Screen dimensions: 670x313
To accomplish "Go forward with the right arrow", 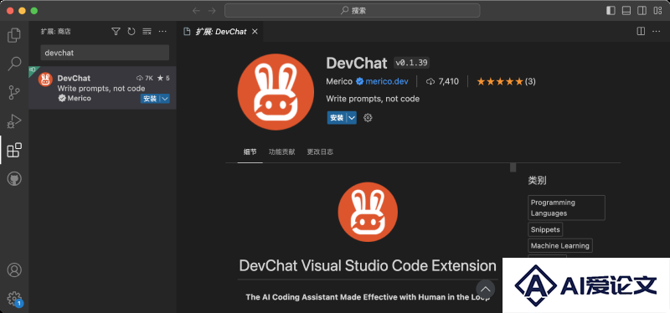I will pyautogui.click(x=212, y=11).
